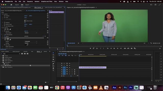Image resolution: width=163 pixels, height=91 pixels.
Task: Toggle the Motion effect fx switch
Action: pyautogui.click(x=3, y=14)
